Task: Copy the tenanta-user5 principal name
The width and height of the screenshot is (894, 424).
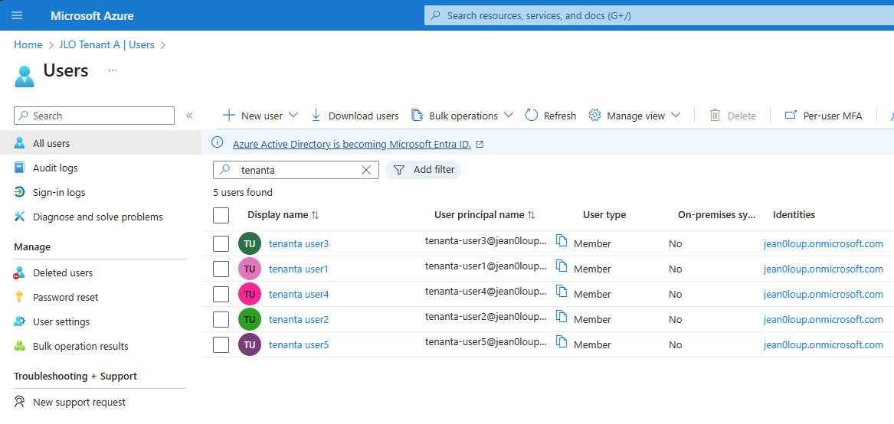Action: (562, 343)
